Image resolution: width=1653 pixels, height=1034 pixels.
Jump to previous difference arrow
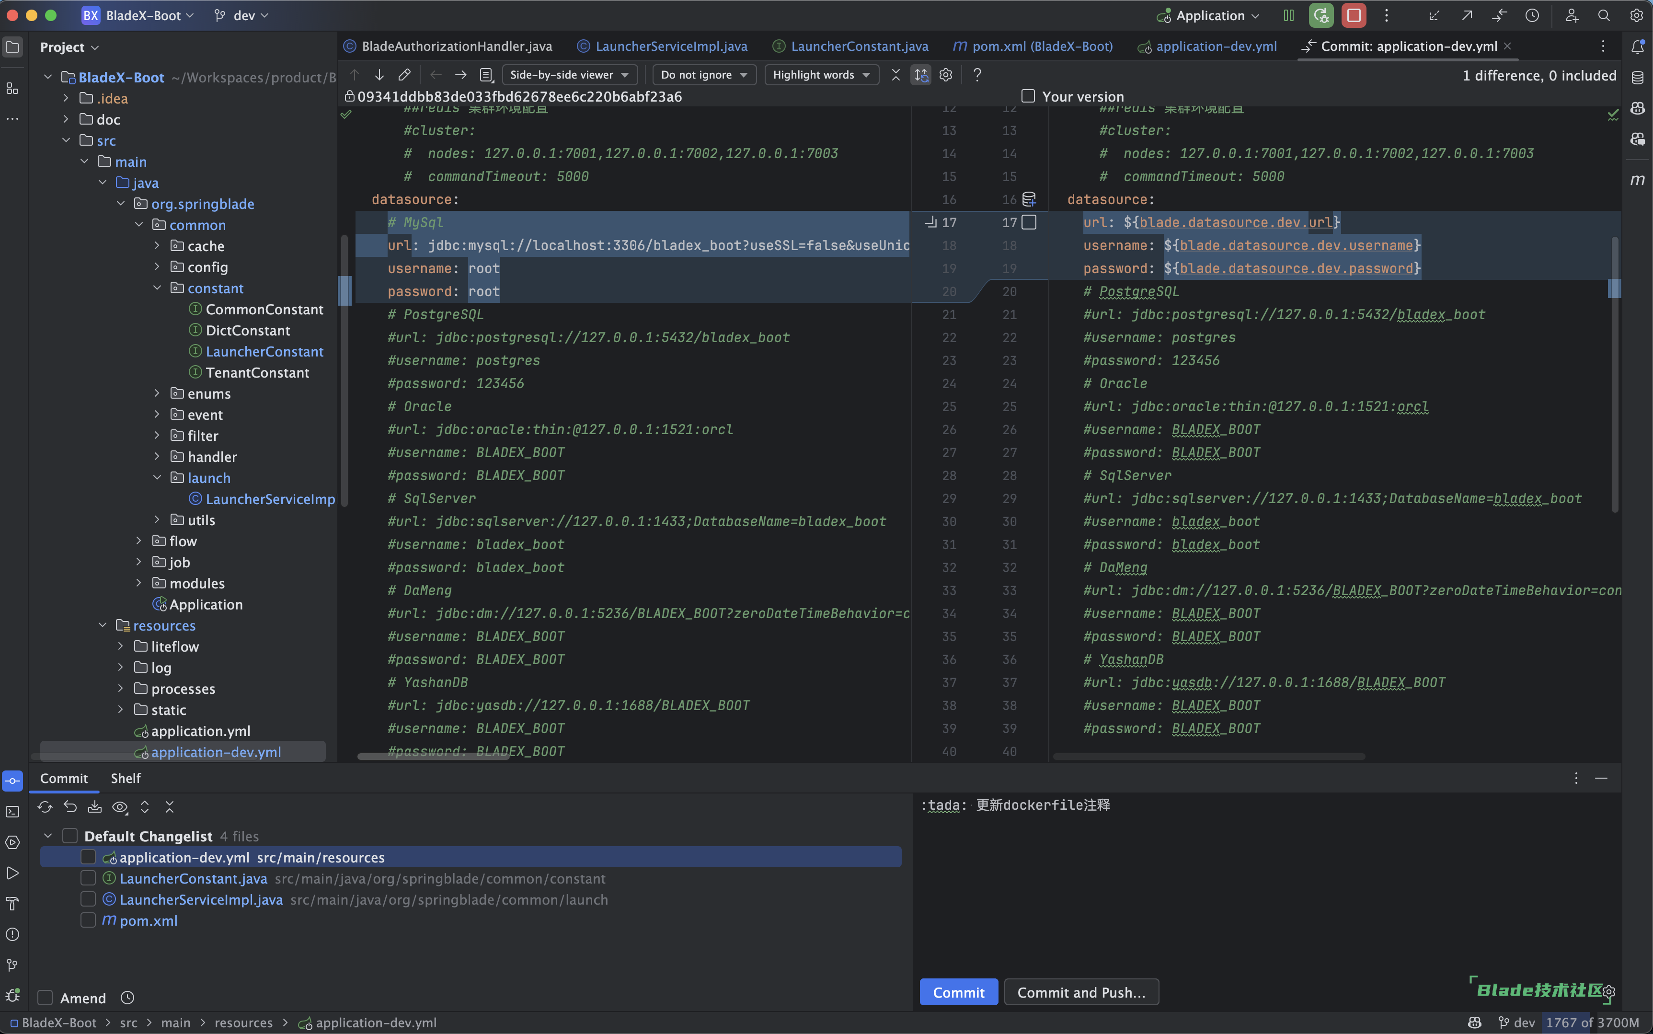click(355, 75)
